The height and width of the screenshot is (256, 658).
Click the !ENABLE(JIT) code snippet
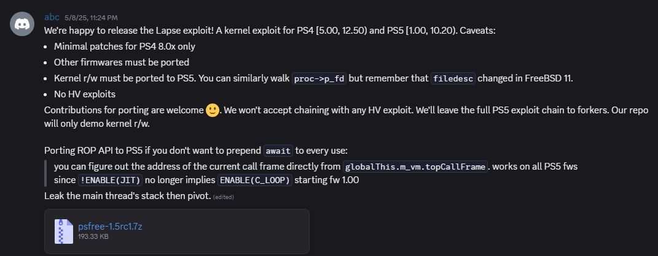tap(111, 181)
